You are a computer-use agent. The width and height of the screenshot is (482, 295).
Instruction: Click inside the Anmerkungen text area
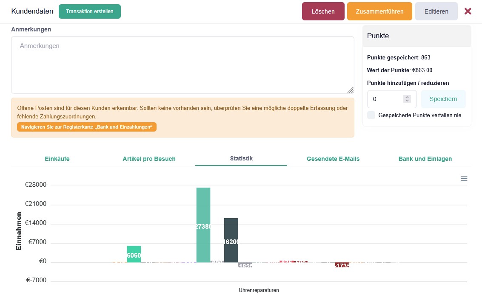coord(182,65)
